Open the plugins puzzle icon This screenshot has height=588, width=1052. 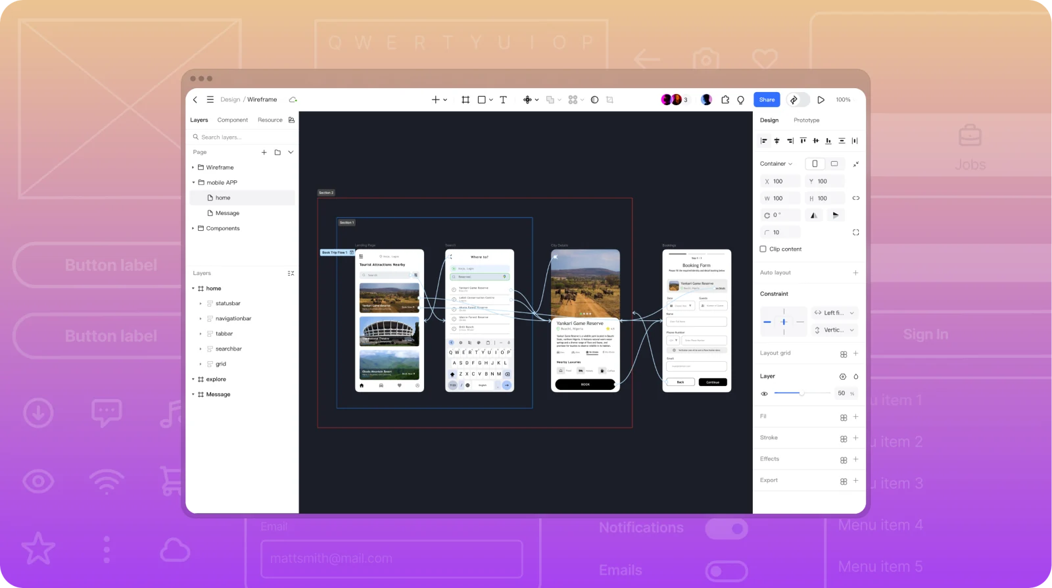tap(725, 100)
